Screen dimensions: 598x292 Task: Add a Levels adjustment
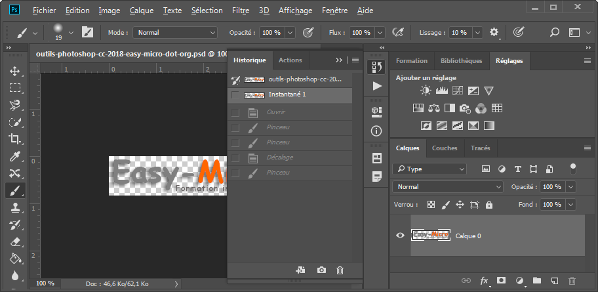point(442,91)
